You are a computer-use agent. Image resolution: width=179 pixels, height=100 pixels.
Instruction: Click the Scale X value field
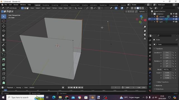tap(167, 73)
